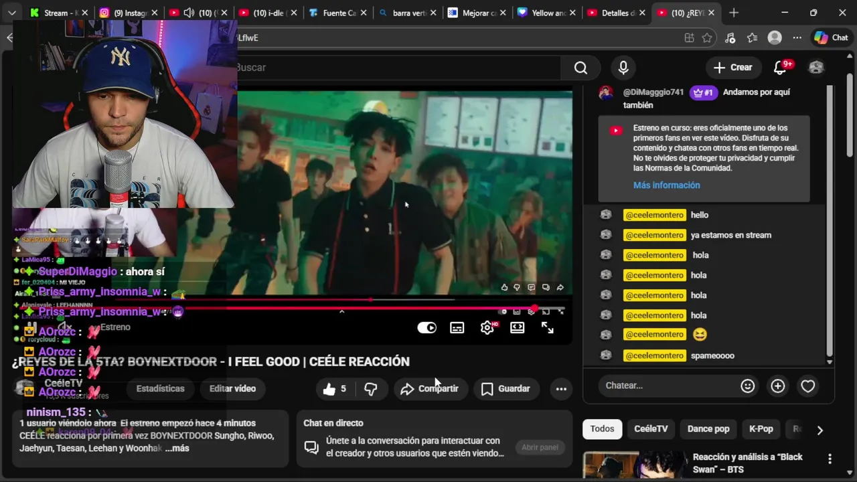Toggle subtitles with the captions icon

pos(457,328)
